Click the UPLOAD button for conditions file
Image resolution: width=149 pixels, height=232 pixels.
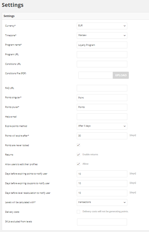[x=121, y=75]
